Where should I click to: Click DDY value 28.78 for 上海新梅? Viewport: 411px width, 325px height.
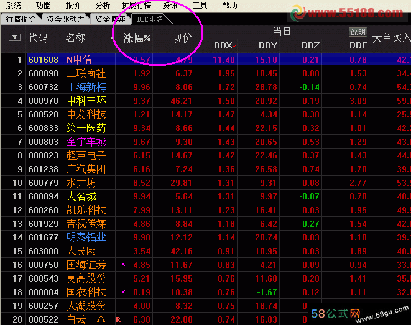tap(266, 87)
